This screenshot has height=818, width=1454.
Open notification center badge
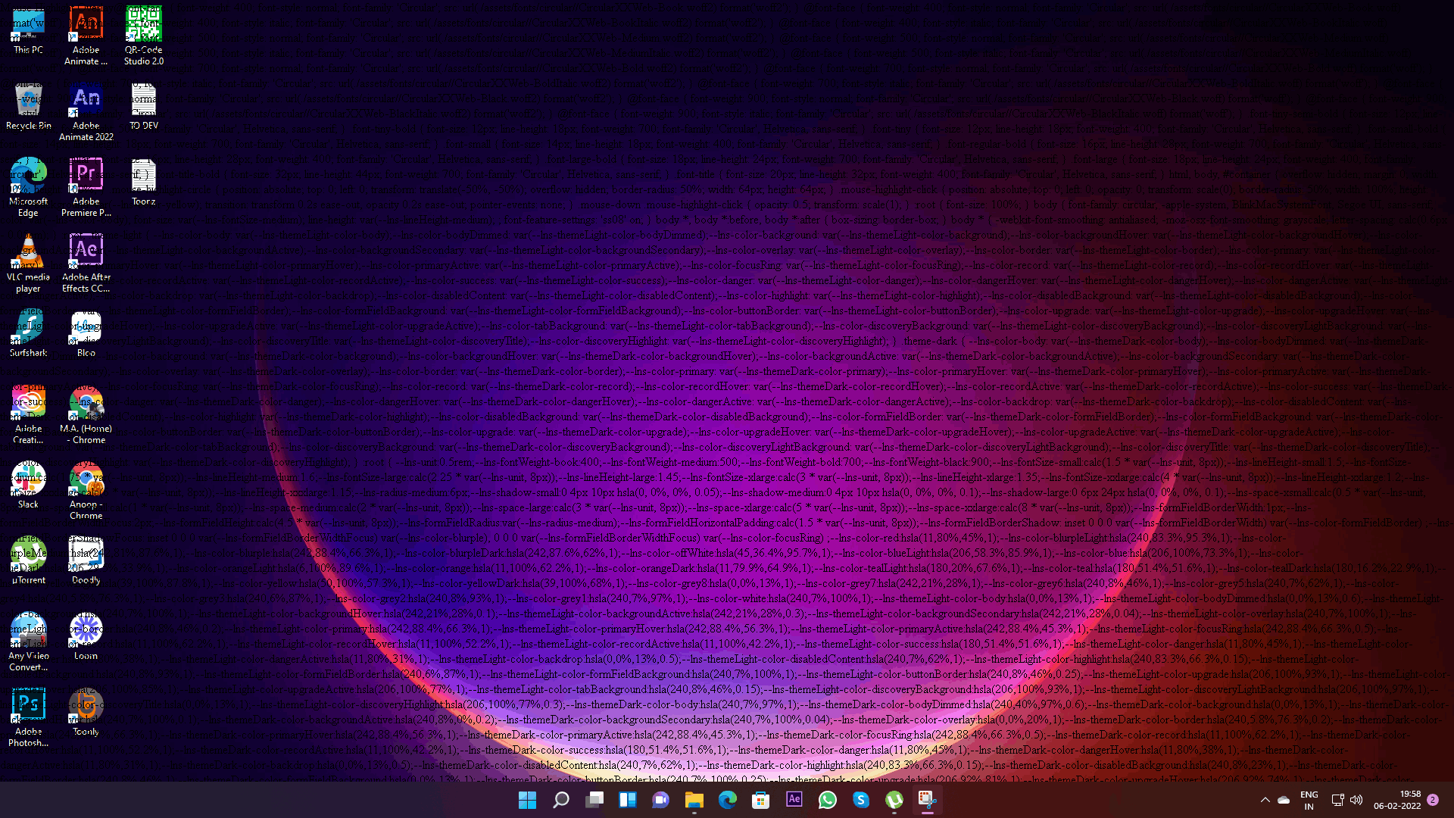click(x=1433, y=800)
